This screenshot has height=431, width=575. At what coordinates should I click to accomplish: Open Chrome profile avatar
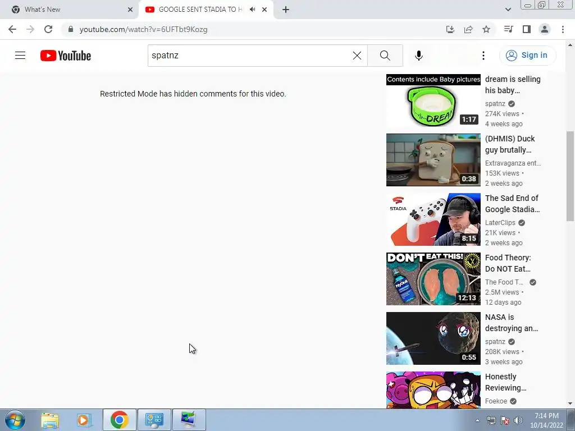coord(545,29)
